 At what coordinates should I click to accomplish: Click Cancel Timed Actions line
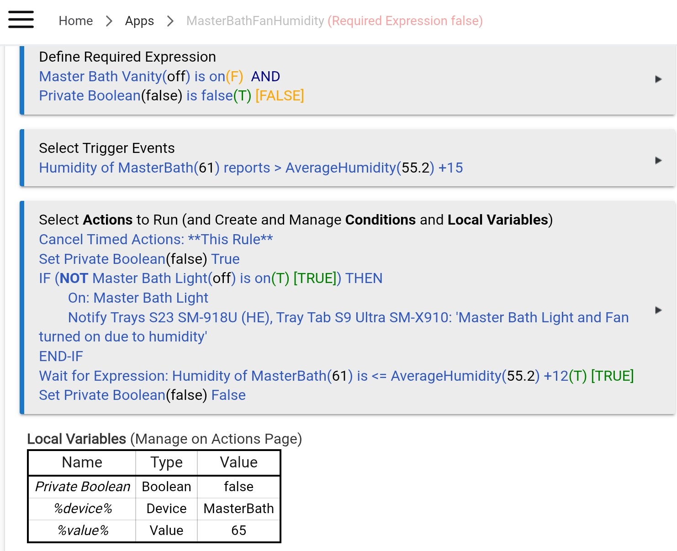[156, 240]
